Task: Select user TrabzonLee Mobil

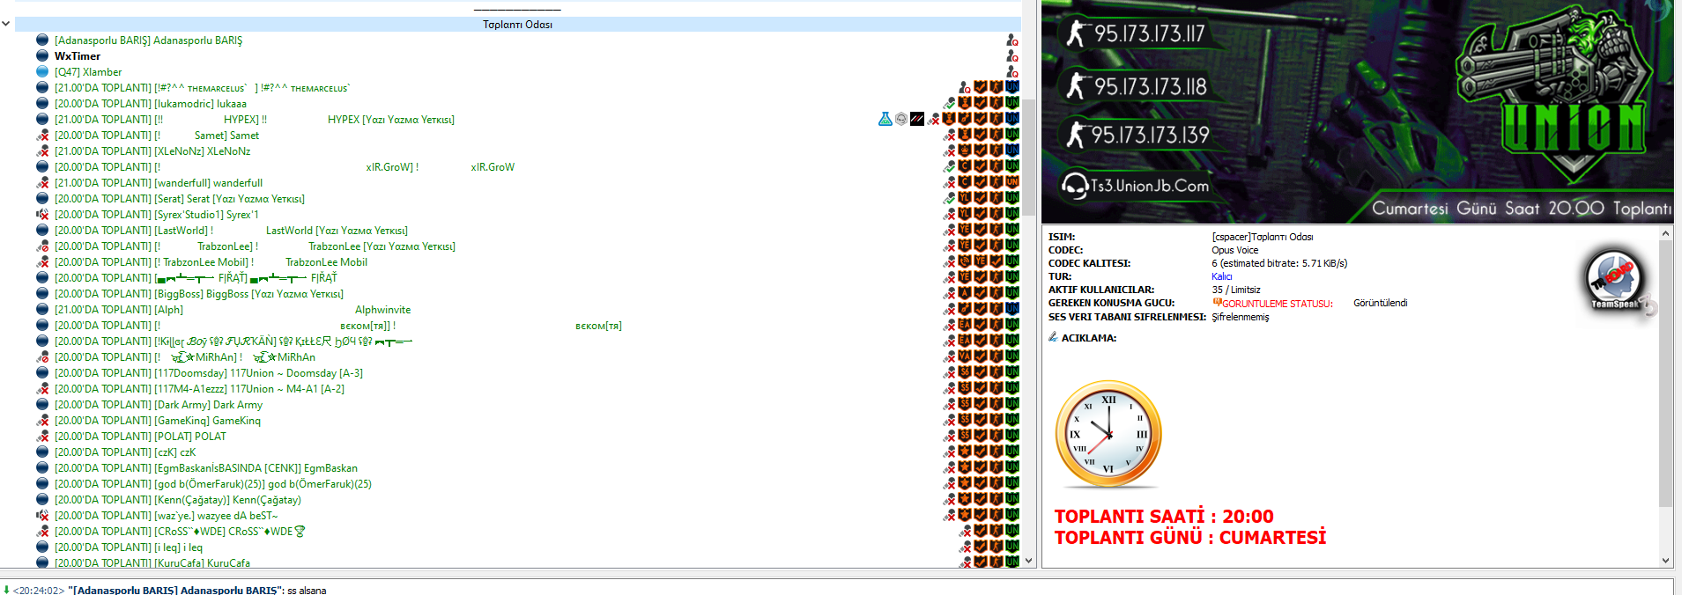Action: (x=211, y=262)
